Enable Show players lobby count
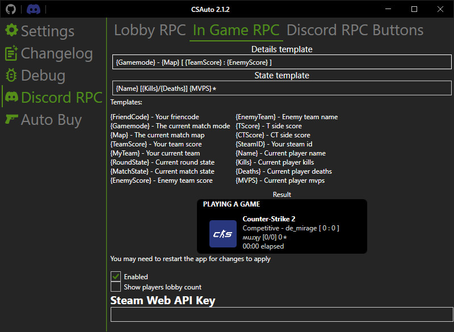Viewport: 454px width, 332px height. point(116,287)
